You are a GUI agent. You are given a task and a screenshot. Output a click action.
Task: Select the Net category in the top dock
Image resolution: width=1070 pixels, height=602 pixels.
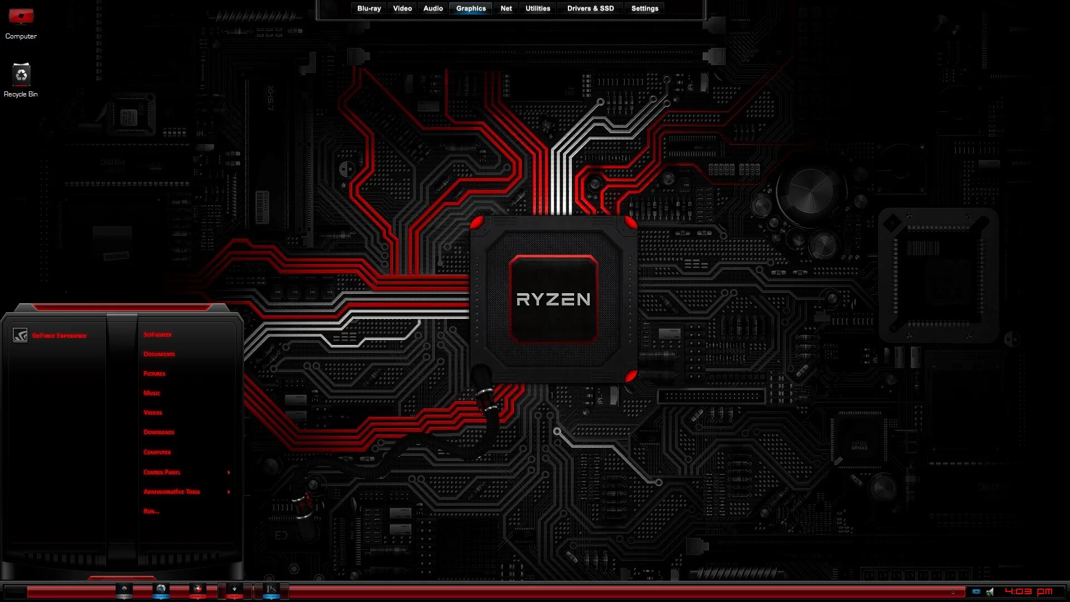click(505, 8)
